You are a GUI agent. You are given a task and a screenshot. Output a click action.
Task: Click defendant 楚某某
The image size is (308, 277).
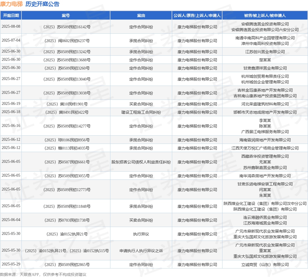(265, 60)
